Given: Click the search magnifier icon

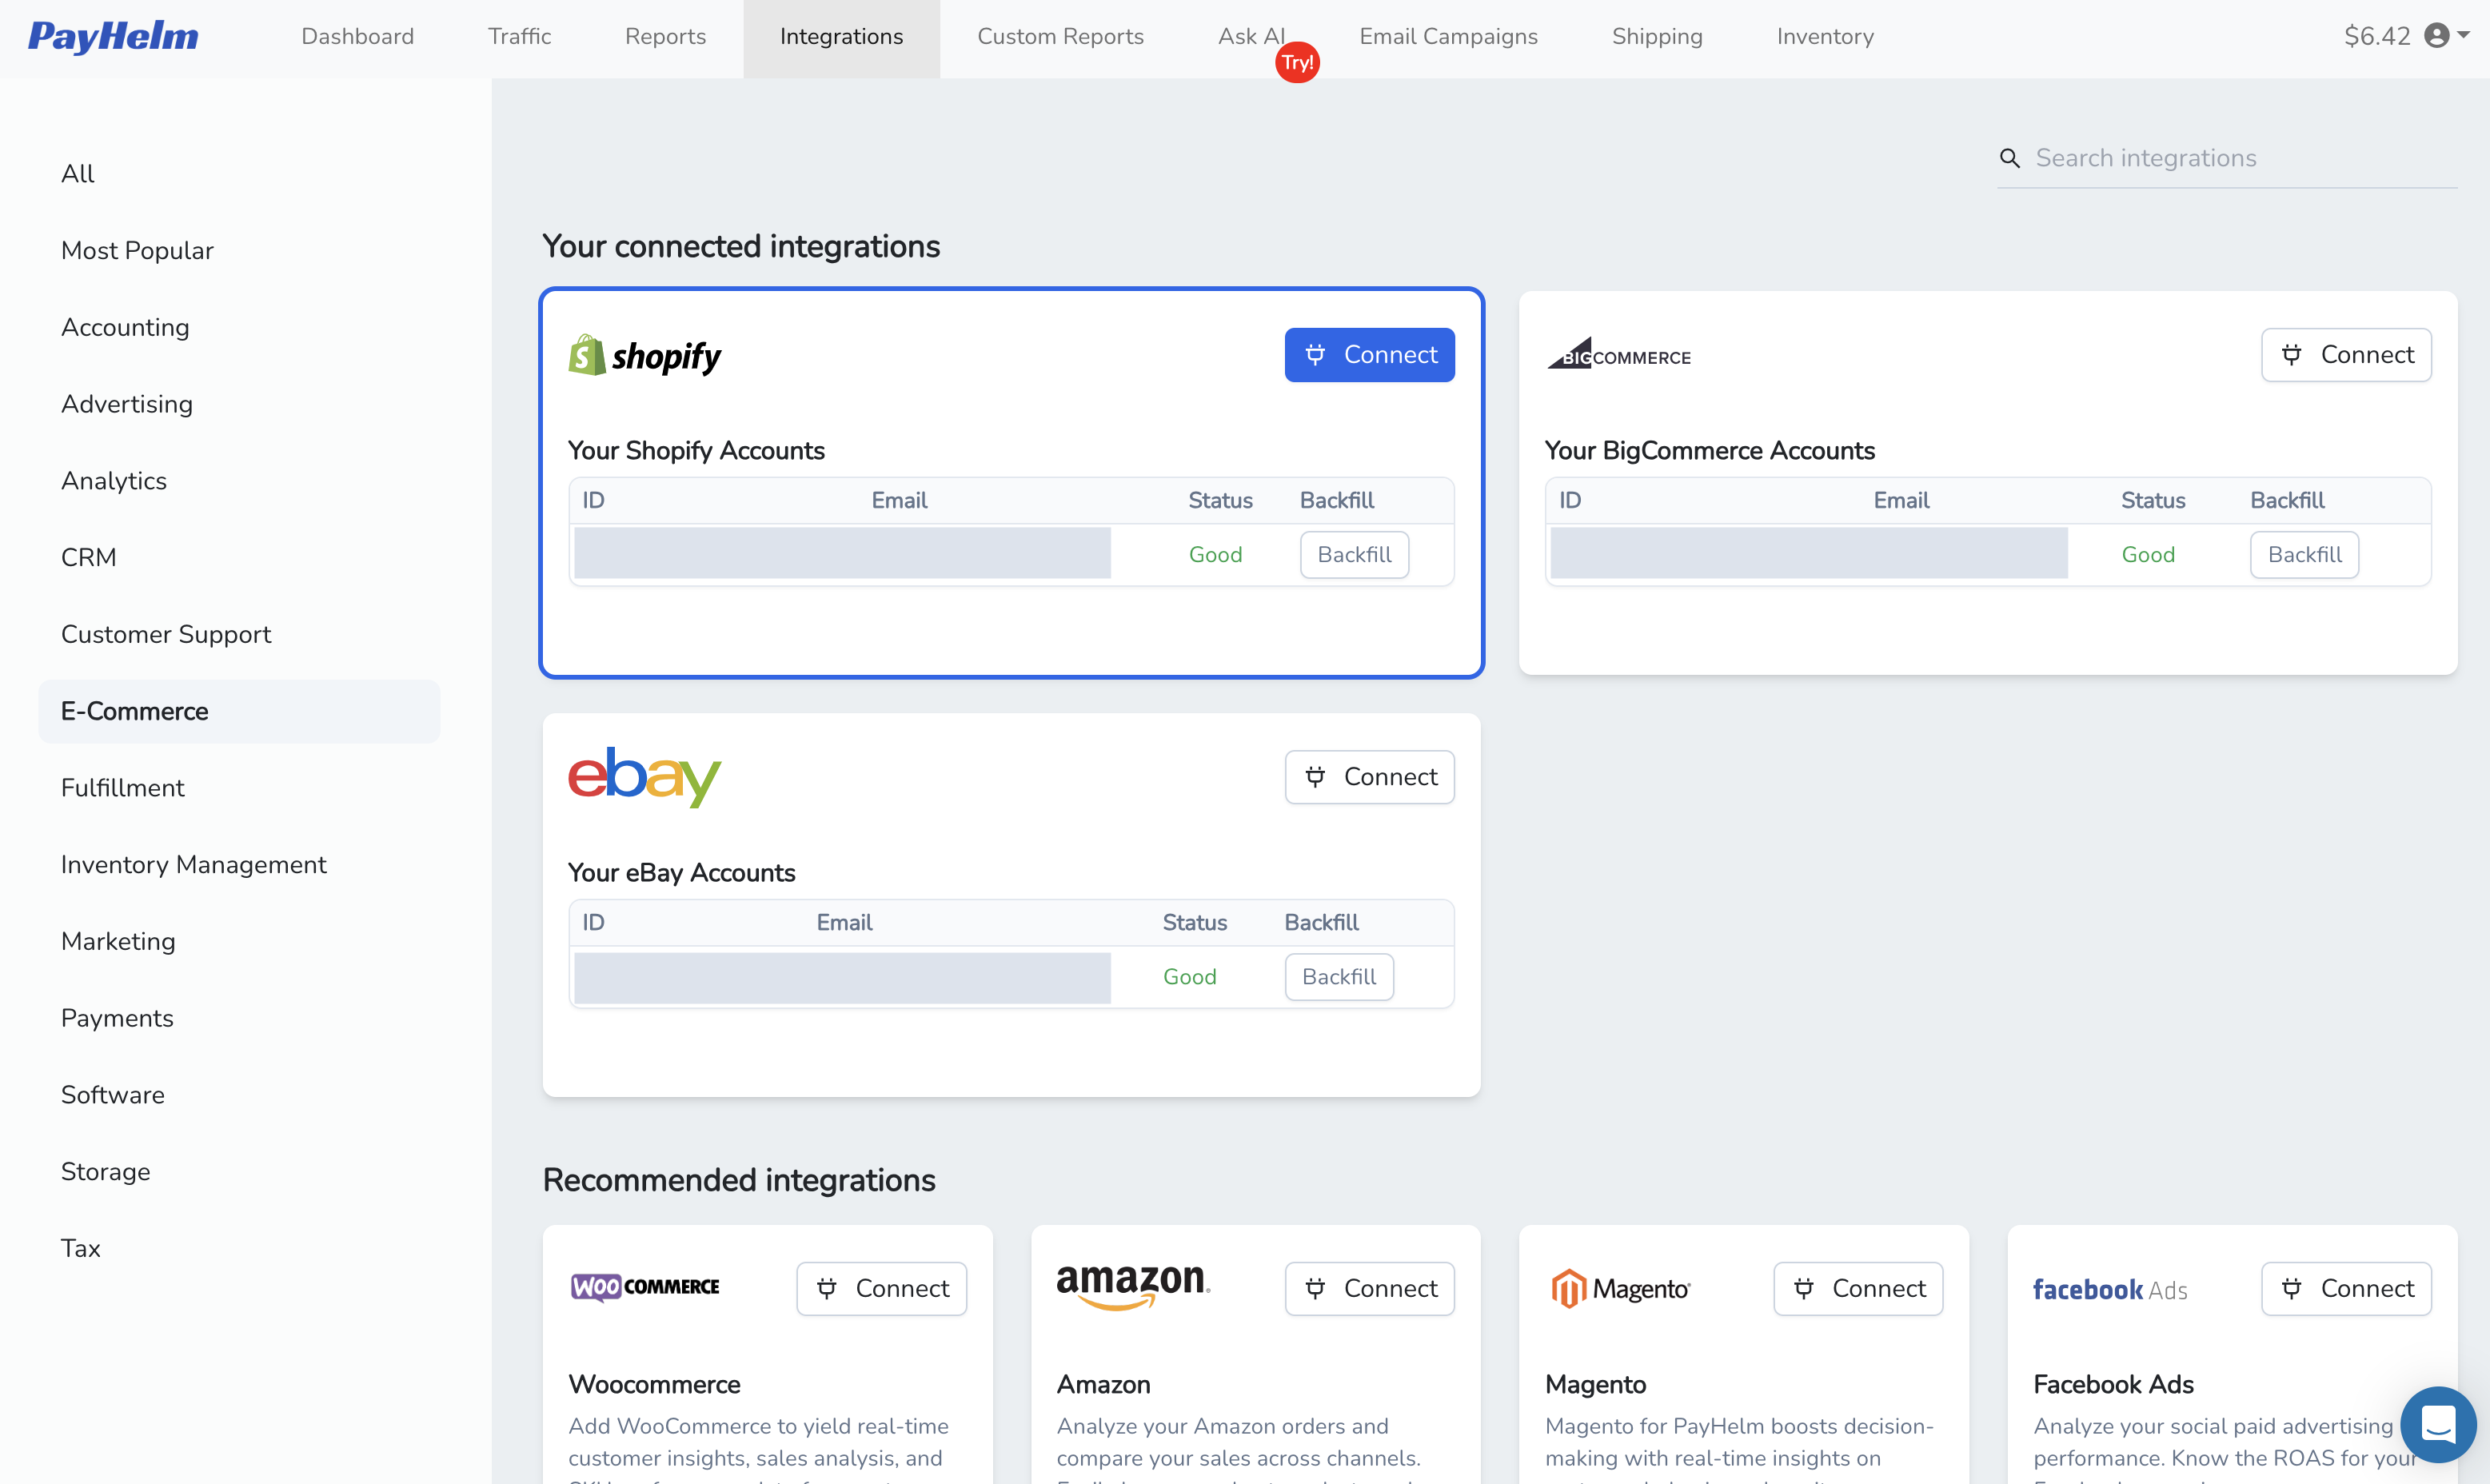Looking at the screenshot, I should point(2011,158).
